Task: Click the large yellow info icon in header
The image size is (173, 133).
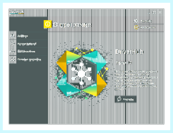Action: 48,24
